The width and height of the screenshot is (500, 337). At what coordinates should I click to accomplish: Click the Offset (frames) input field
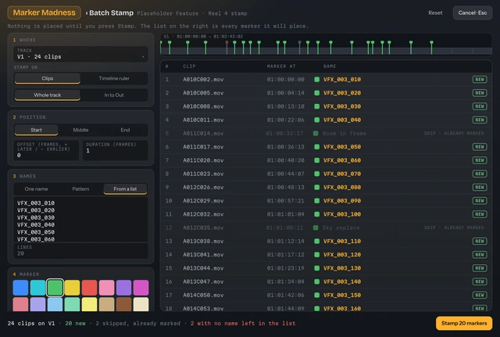(46, 150)
